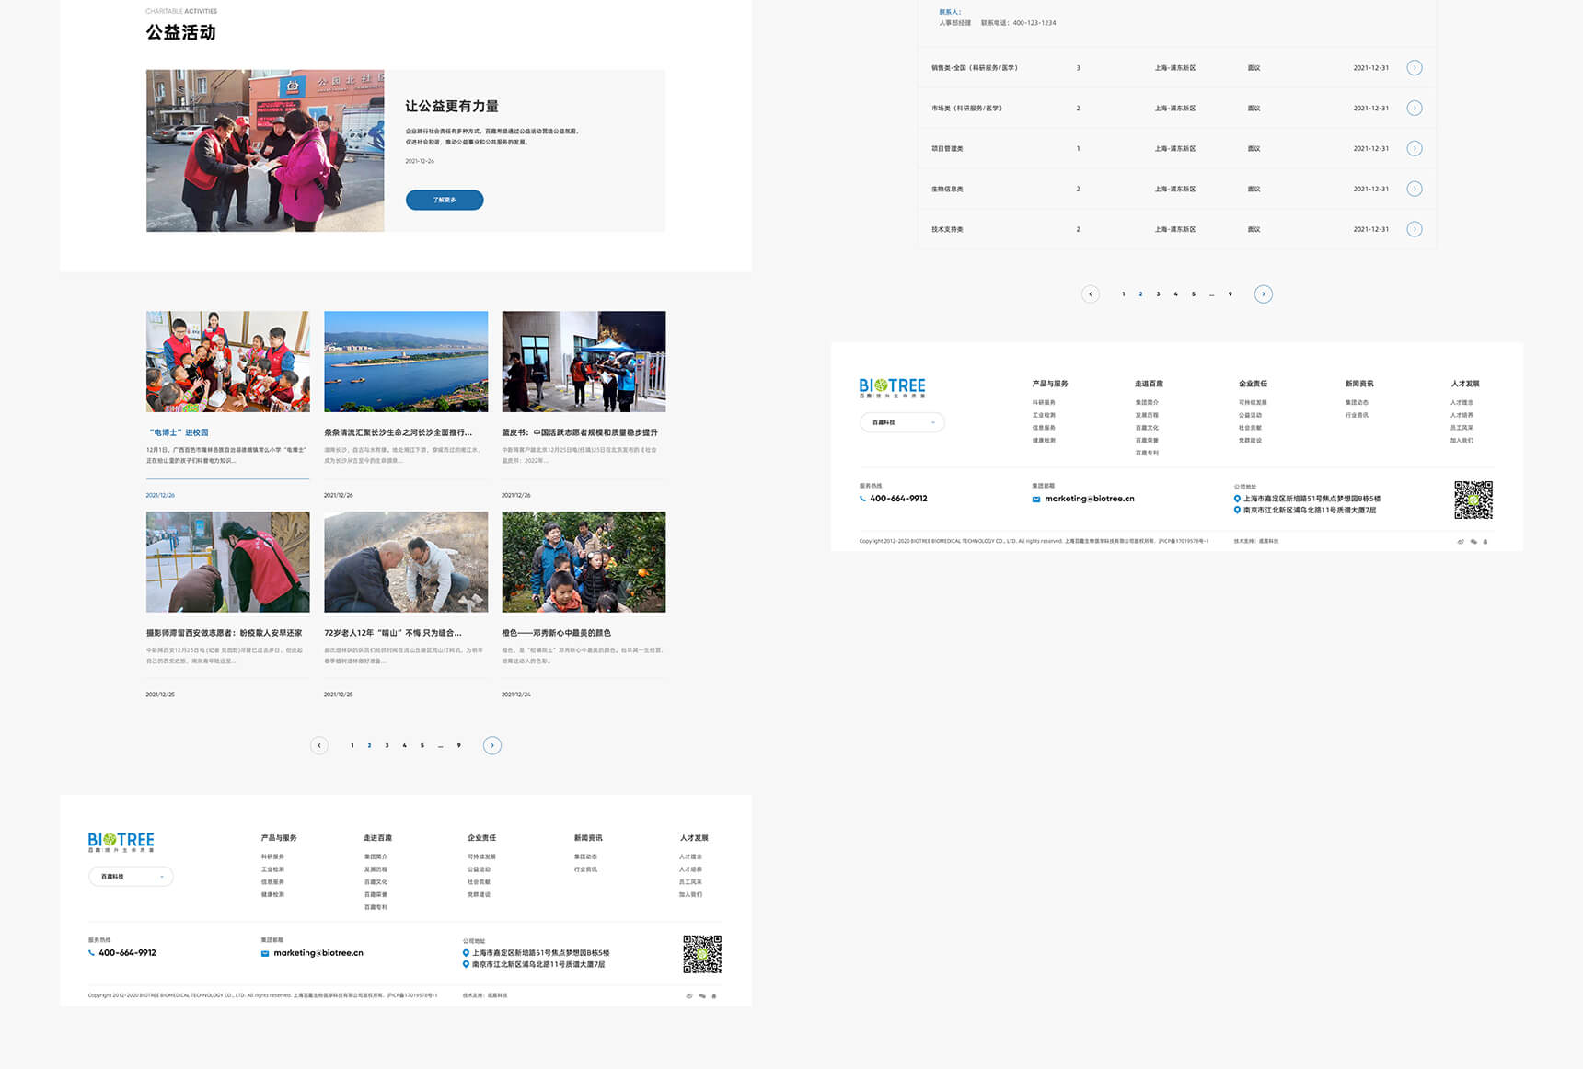Go to previous page in charity news pagination
Image resolution: width=1583 pixels, height=1069 pixels.
pyautogui.click(x=319, y=746)
